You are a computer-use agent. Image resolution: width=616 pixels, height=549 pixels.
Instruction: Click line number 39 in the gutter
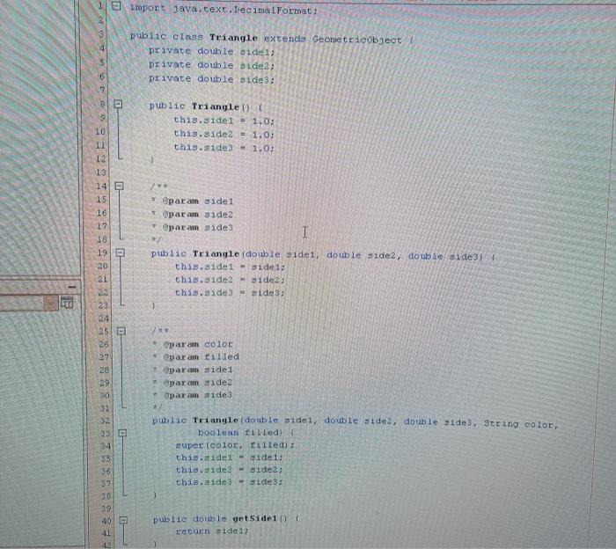106,509
